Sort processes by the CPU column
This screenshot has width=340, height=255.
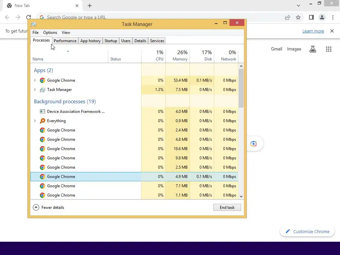(x=153, y=56)
